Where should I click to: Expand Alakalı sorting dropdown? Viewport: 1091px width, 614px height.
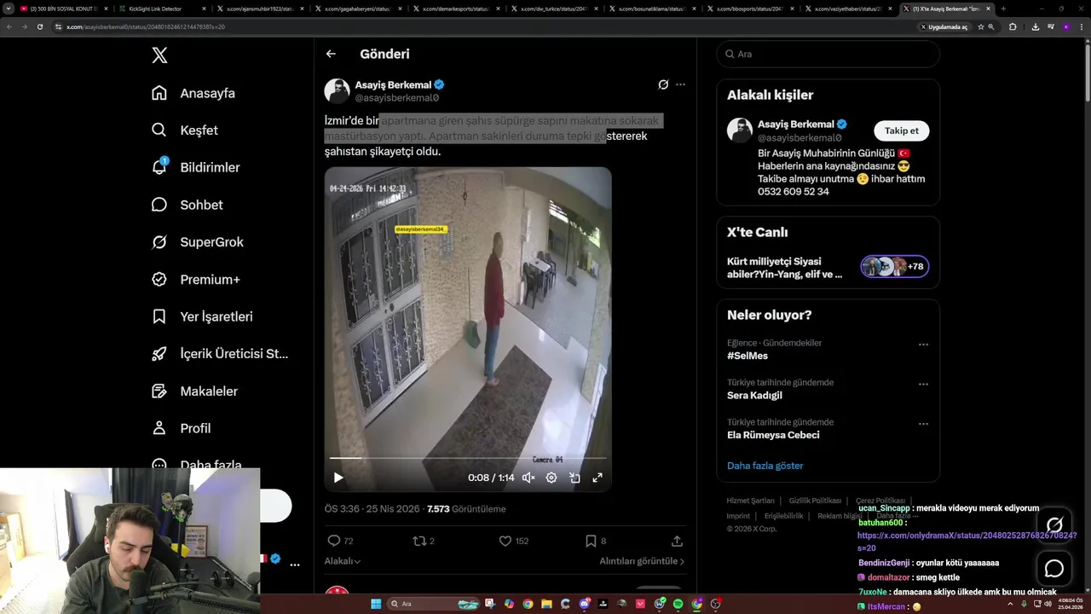[343, 561]
